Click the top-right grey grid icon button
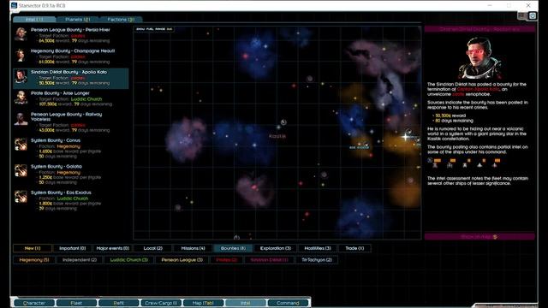548x308 pixels. pos(521,15)
